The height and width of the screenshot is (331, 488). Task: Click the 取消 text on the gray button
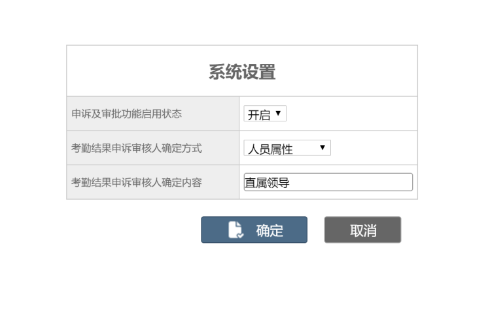click(x=362, y=230)
